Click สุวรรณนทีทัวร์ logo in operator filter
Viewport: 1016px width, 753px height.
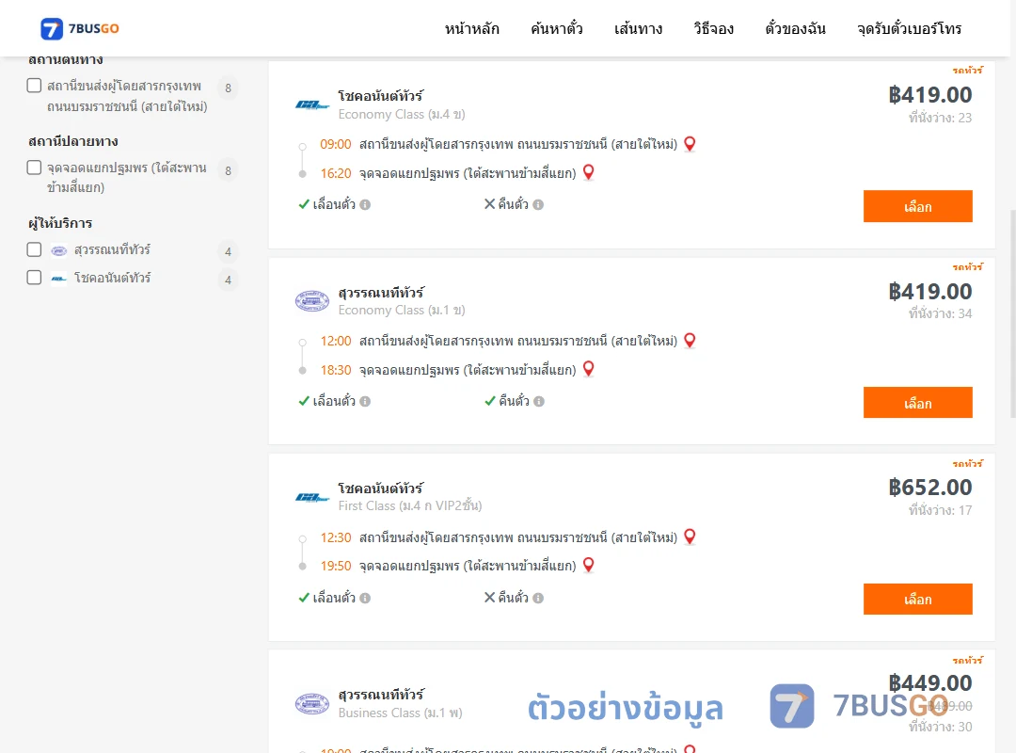tap(59, 250)
